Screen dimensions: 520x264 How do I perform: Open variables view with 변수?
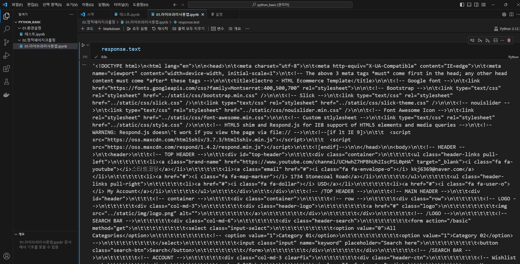[218, 29]
